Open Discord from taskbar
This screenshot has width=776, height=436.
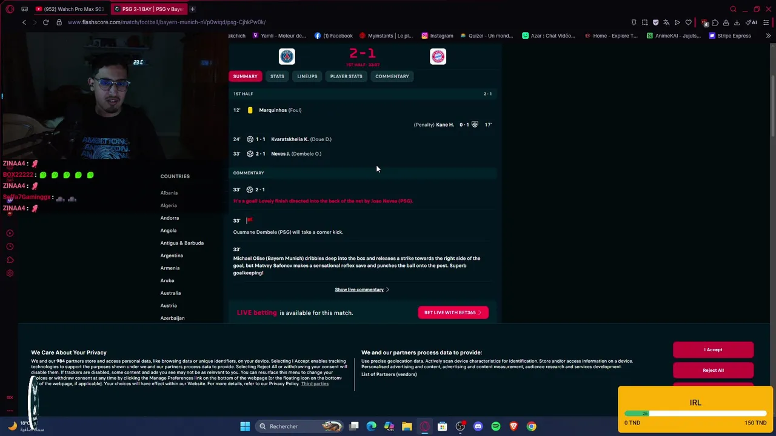tap(478, 426)
